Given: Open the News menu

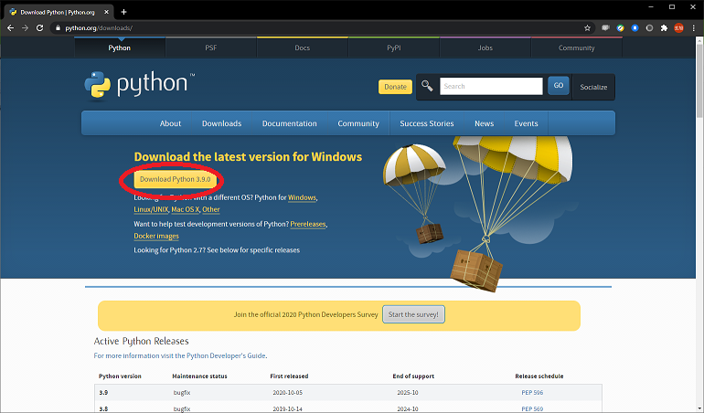Looking at the screenshot, I should click(x=484, y=123).
